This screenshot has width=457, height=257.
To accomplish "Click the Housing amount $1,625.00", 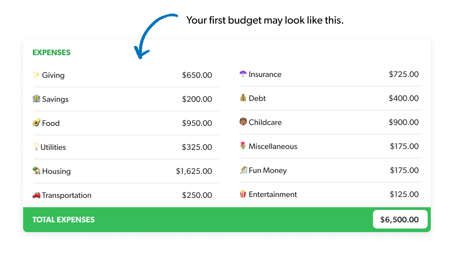I will pos(194,171).
